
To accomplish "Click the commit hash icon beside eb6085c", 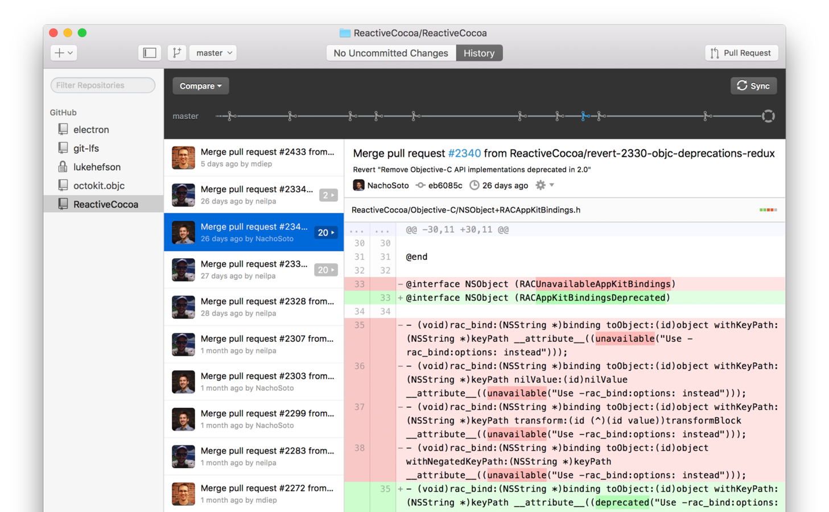I will 420,185.
